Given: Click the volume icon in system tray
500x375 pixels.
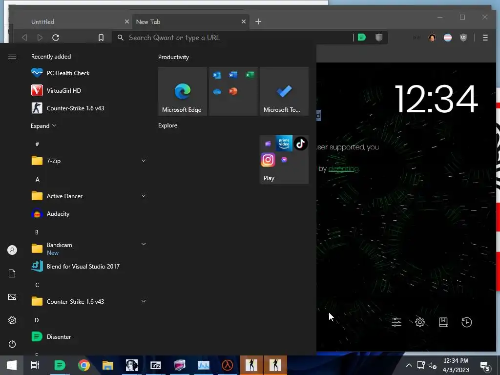Looking at the screenshot, I should [x=432, y=365].
